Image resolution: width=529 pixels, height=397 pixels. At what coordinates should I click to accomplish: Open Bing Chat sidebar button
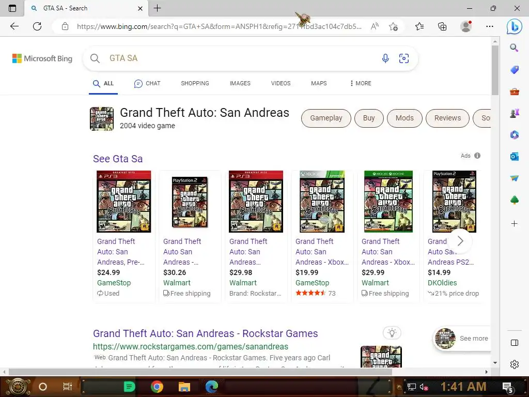[x=514, y=26]
